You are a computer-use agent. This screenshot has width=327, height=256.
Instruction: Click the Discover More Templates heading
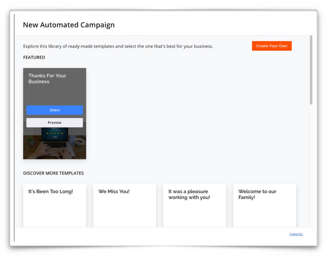(53, 173)
